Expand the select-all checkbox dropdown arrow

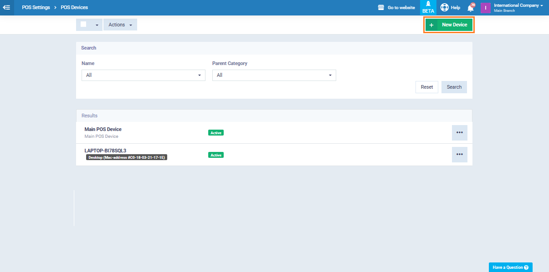pos(97,25)
